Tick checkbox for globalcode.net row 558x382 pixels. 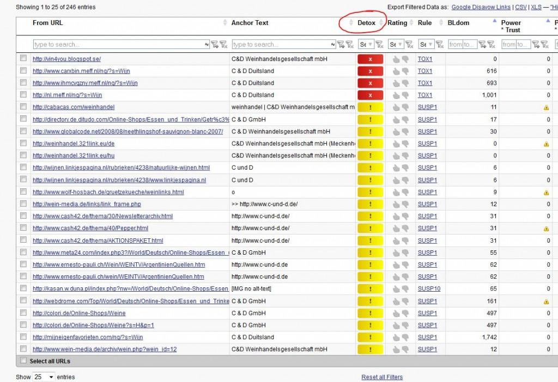click(23, 131)
